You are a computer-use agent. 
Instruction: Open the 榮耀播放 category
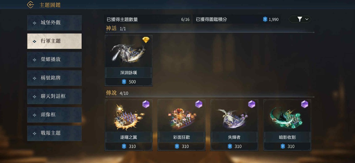coord(54,60)
